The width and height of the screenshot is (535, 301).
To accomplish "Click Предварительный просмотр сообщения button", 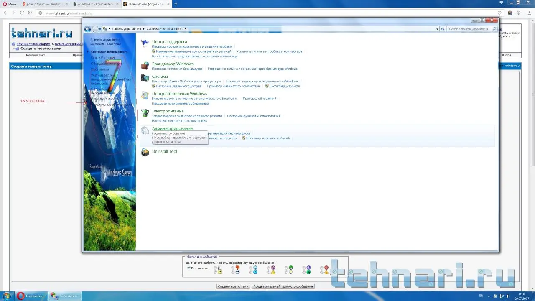I will pyautogui.click(x=283, y=286).
